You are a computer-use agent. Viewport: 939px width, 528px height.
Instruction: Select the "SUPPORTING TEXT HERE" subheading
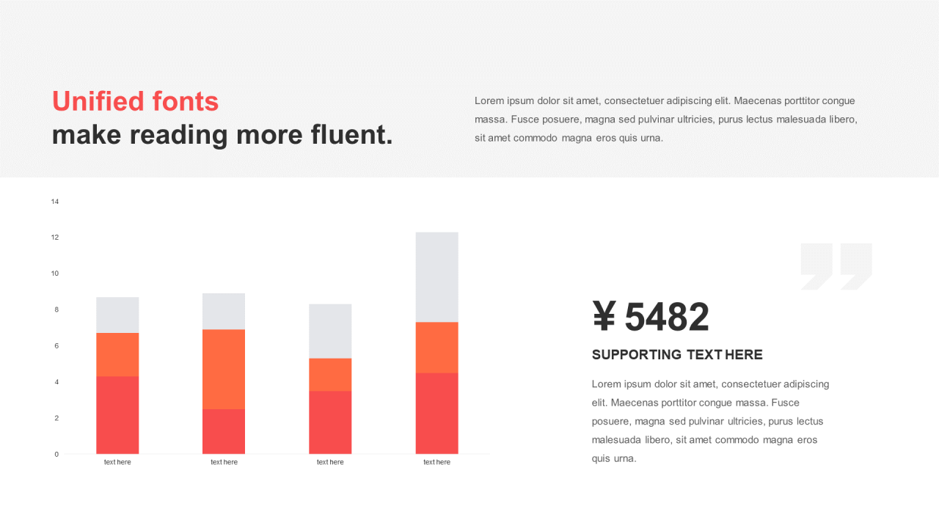click(x=677, y=355)
